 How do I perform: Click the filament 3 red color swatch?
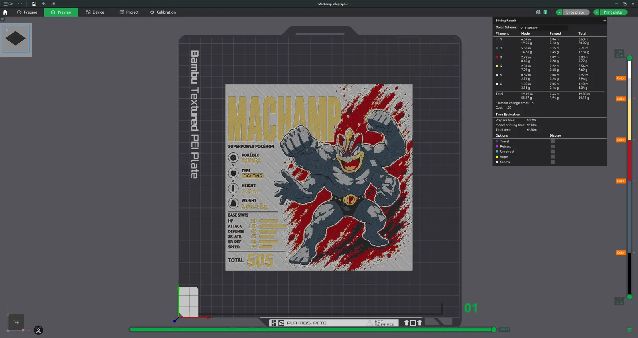tap(497, 57)
